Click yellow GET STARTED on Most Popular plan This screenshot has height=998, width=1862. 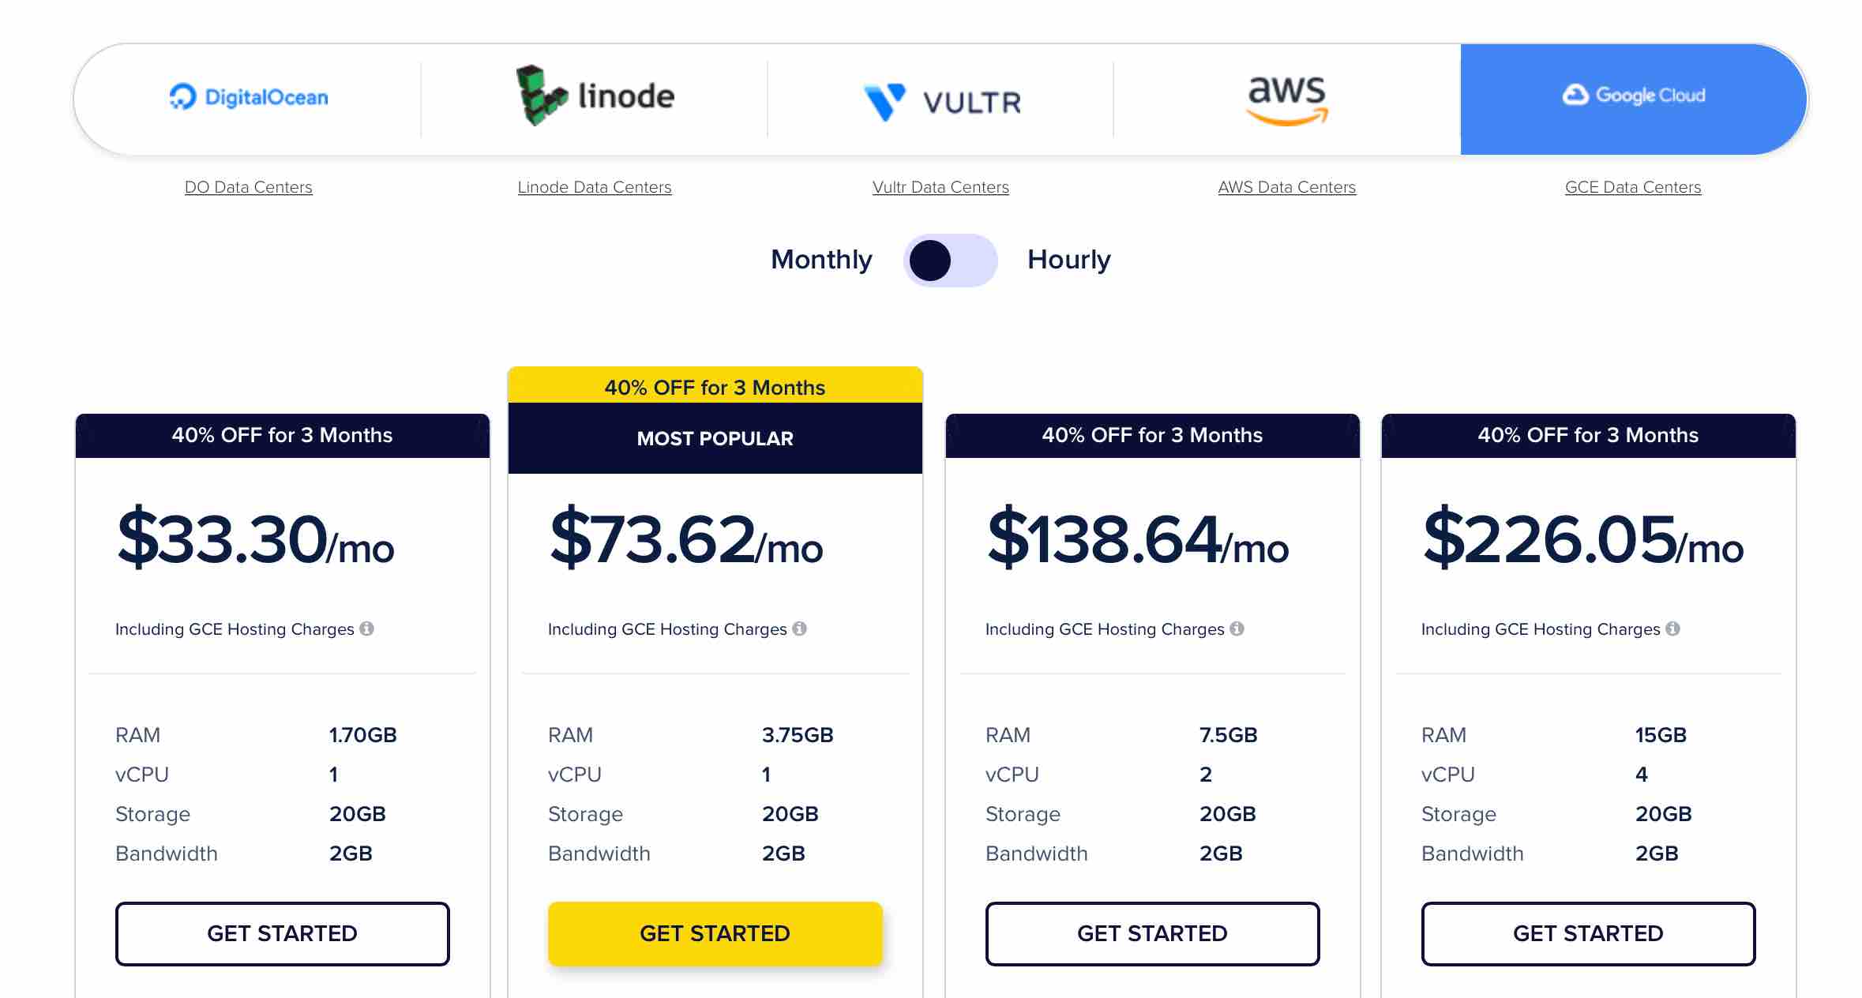(715, 933)
